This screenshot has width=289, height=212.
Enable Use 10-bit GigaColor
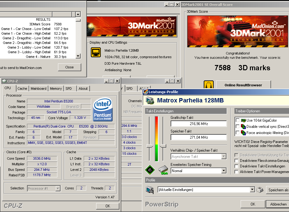(238, 120)
